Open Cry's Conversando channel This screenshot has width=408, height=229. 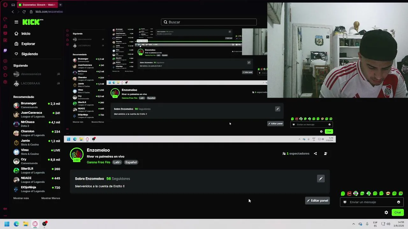coord(37,161)
